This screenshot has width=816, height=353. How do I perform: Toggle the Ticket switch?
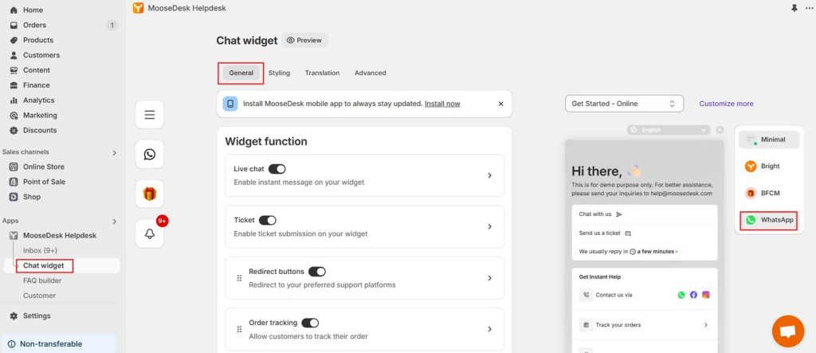268,220
